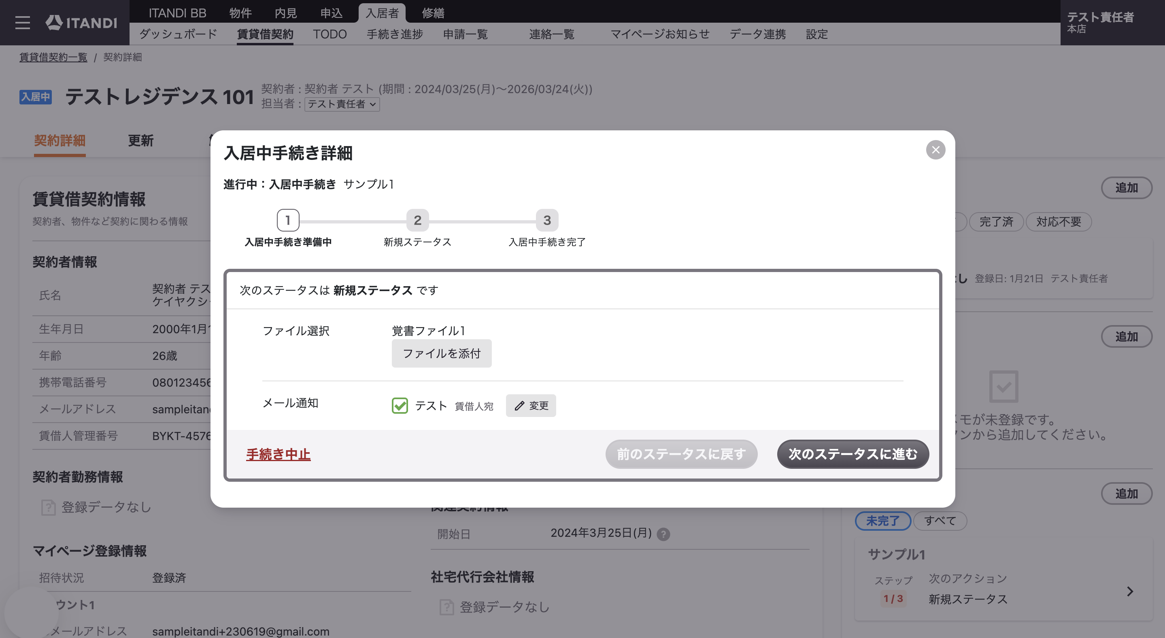The height and width of the screenshot is (638, 1165).
Task: Click 前のステータスに戻す button
Action: coord(681,454)
